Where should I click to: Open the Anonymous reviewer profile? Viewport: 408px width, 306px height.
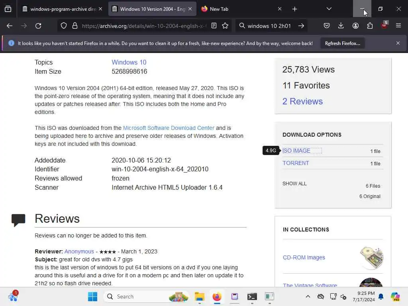click(x=79, y=252)
